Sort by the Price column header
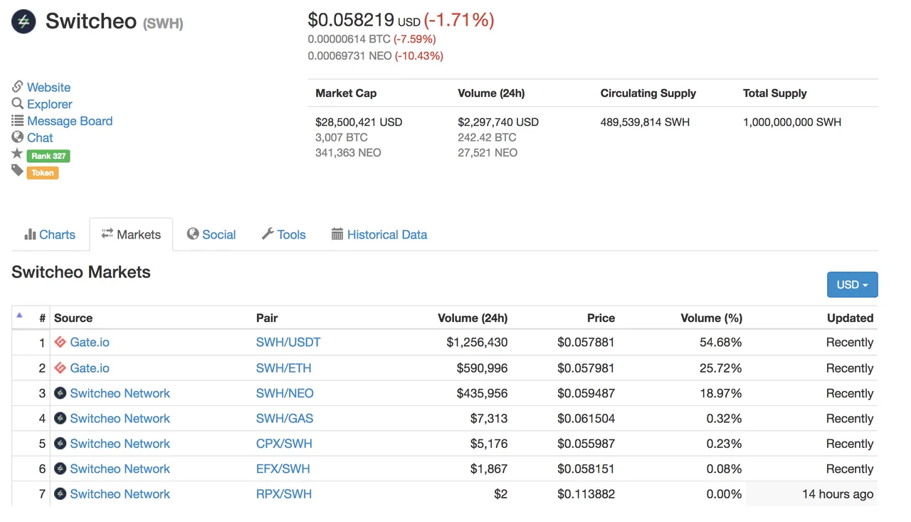The width and height of the screenshot is (911, 522). point(601,318)
